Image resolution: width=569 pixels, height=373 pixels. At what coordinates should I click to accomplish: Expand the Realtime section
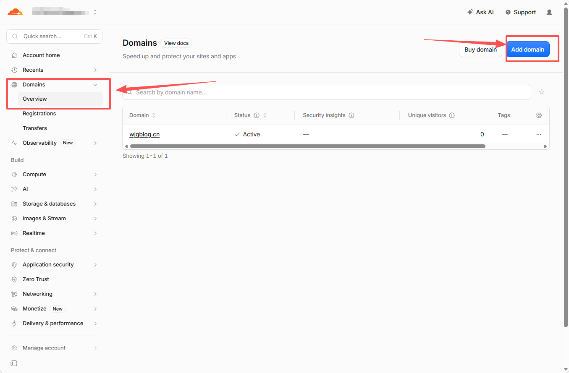click(95, 233)
